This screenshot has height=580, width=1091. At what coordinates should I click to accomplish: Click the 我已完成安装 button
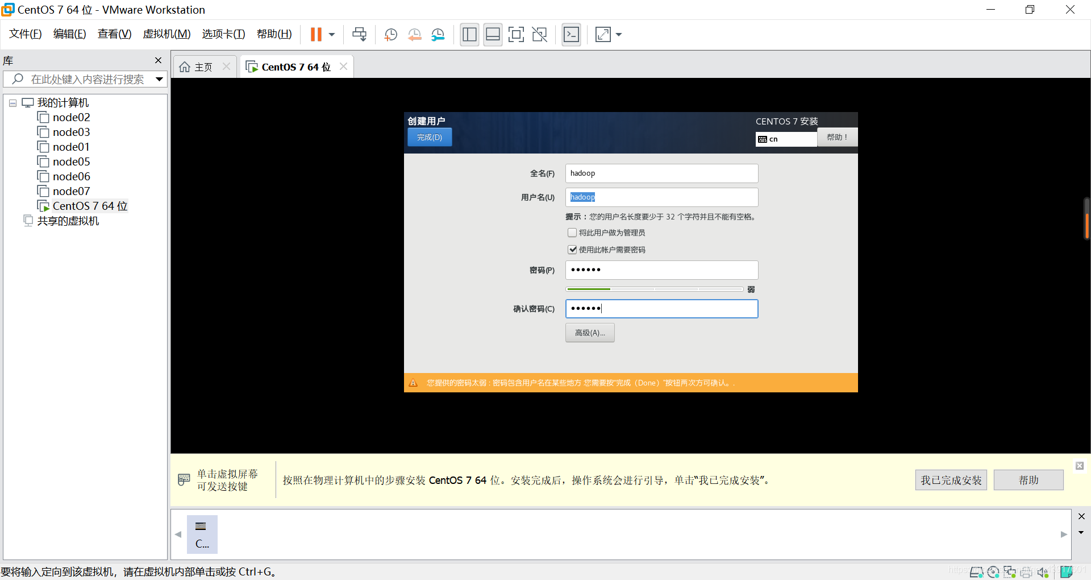(951, 480)
